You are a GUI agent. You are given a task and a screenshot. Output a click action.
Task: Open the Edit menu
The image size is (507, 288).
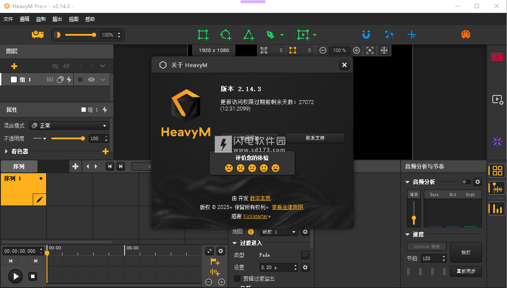(25, 19)
